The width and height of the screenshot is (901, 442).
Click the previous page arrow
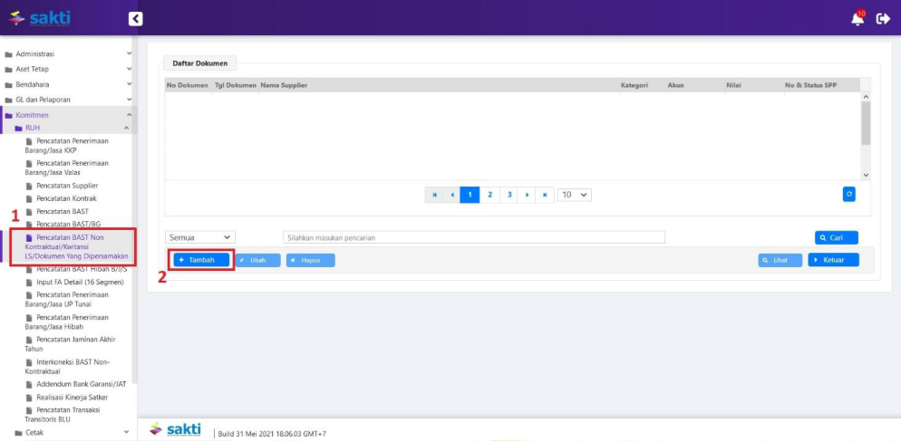pyautogui.click(x=452, y=195)
